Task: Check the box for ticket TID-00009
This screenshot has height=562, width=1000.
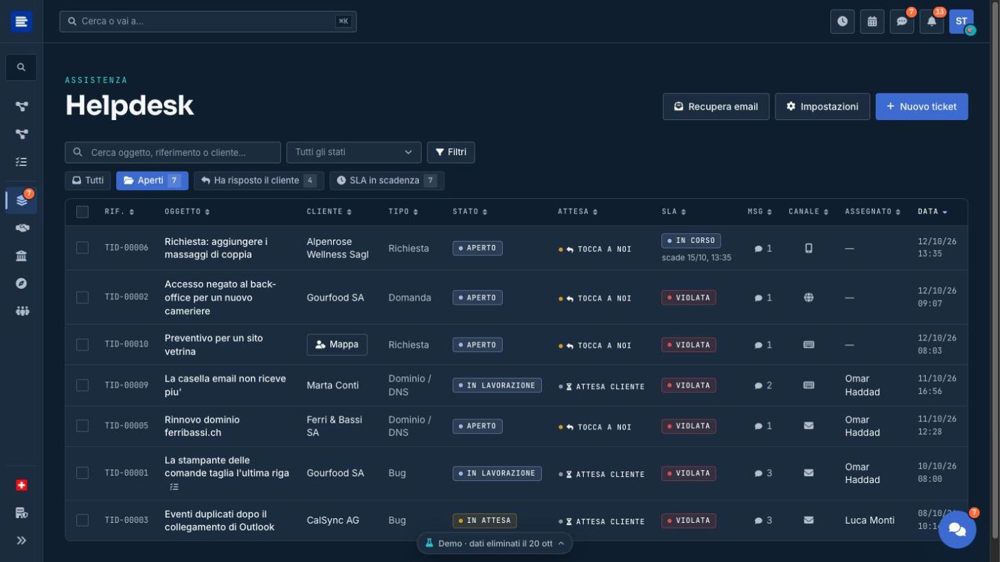Action: click(82, 385)
